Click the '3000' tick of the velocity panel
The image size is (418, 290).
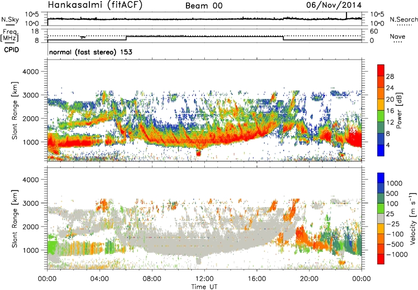tap(30, 203)
